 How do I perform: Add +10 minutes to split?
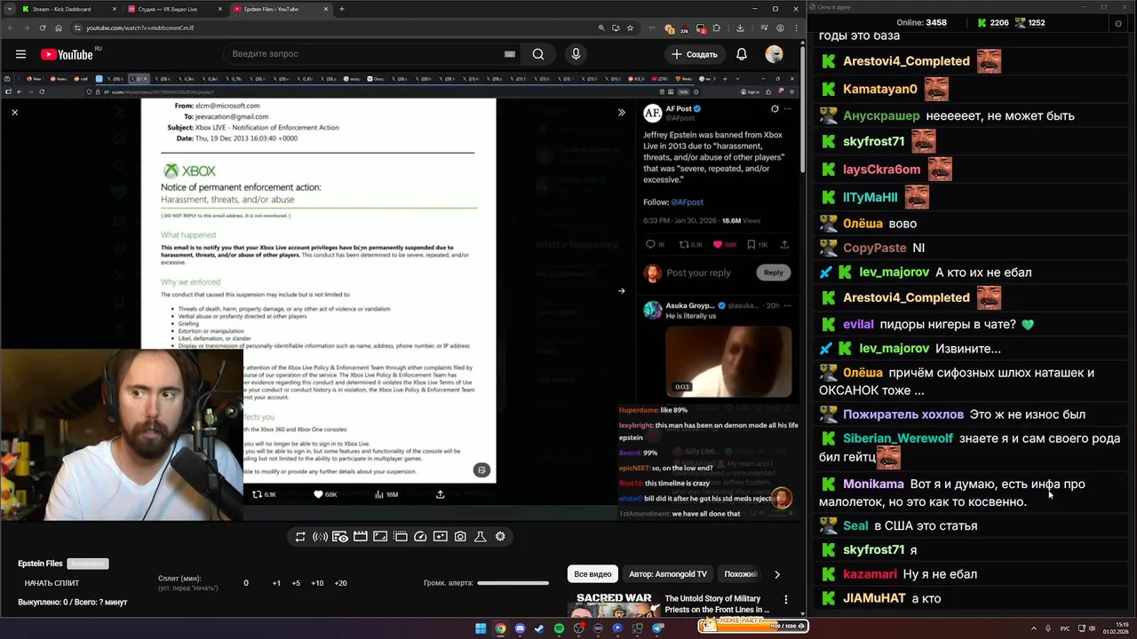pyautogui.click(x=317, y=583)
